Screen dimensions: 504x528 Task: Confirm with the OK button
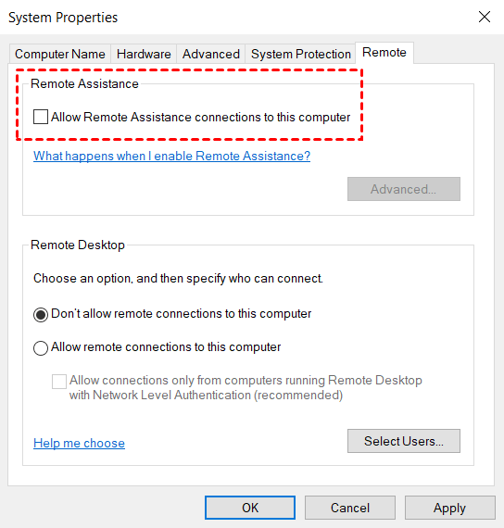250,508
